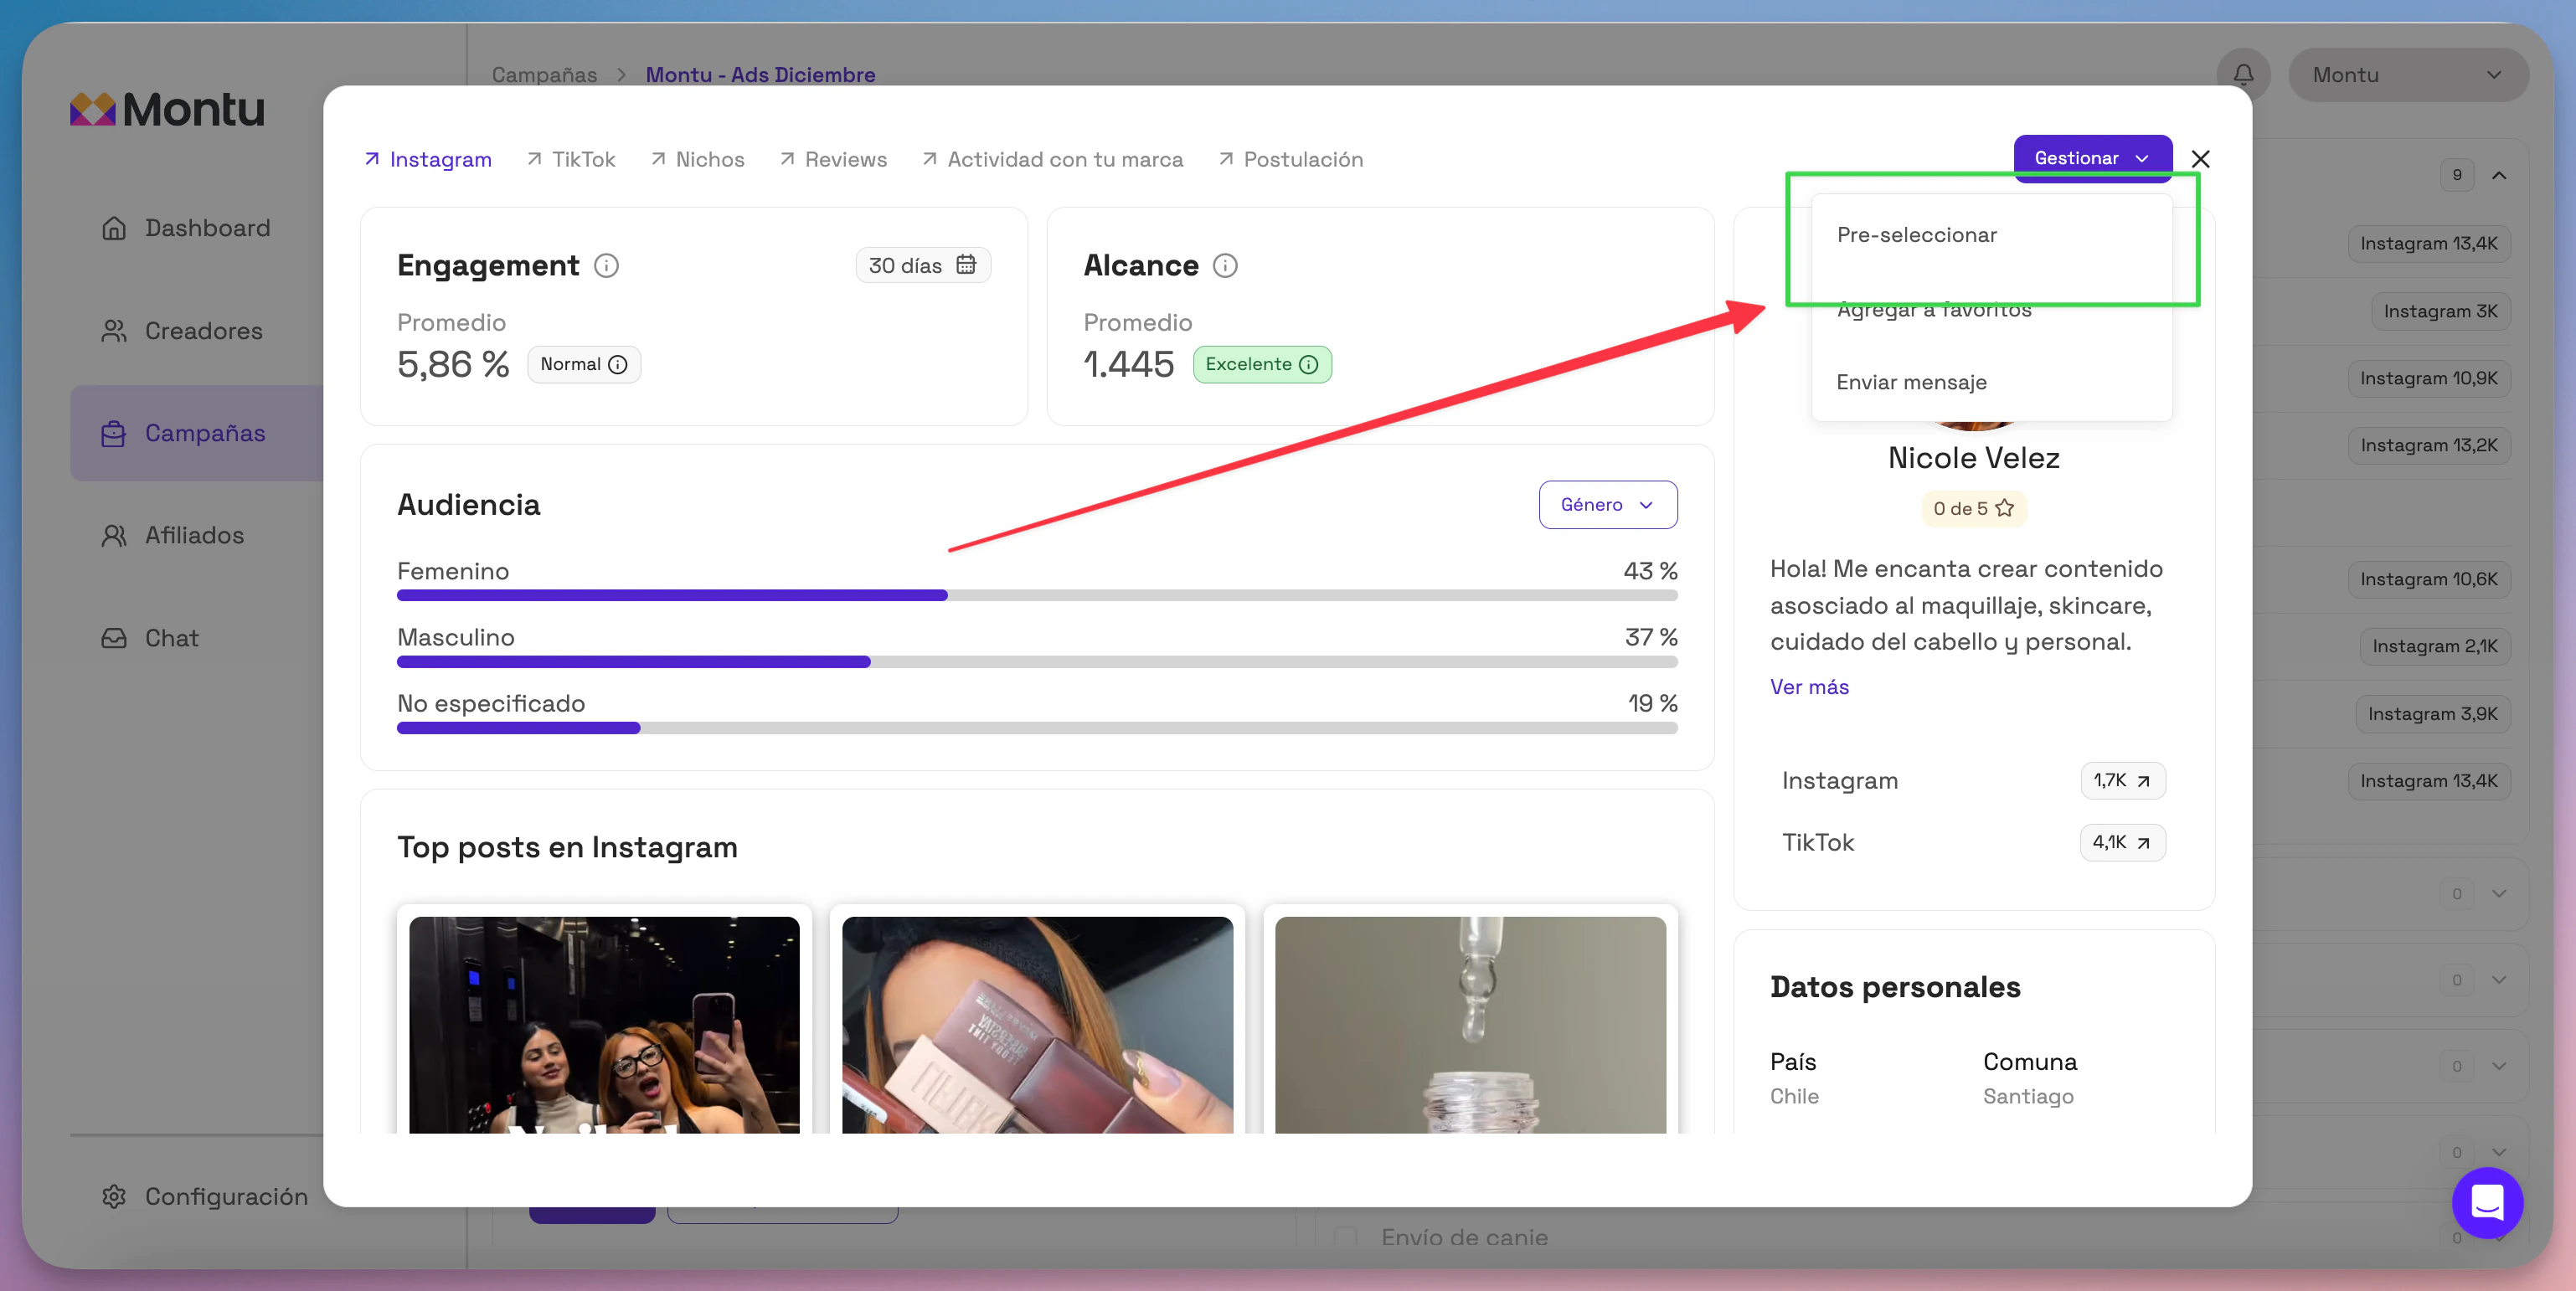Switch to the TikTok tab
This screenshot has width=2576, height=1291.
tap(571, 159)
